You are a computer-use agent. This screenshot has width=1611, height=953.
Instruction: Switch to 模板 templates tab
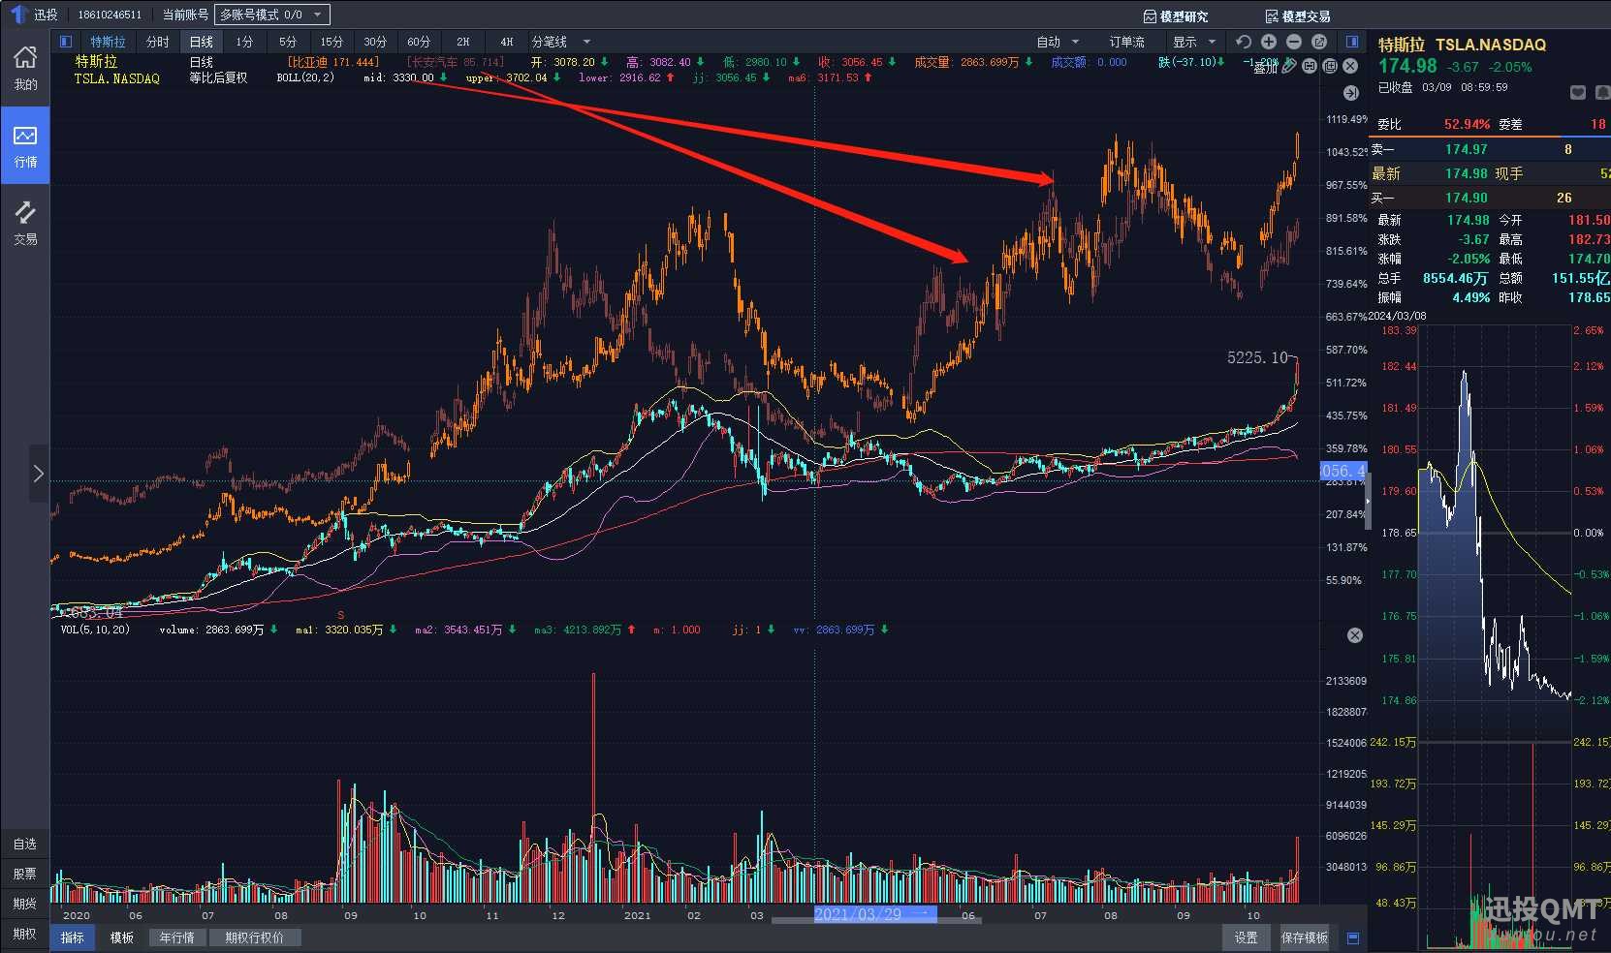point(121,938)
